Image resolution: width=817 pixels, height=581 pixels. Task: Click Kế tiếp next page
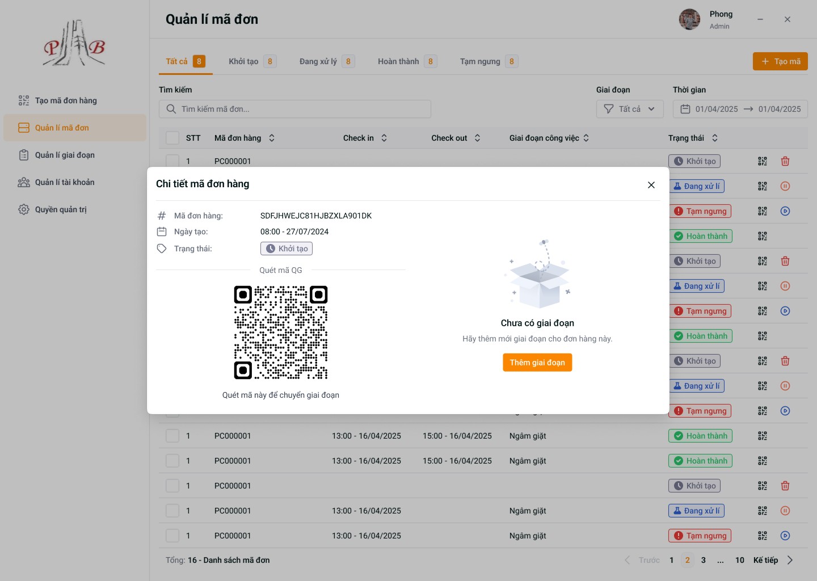point(773,560)
